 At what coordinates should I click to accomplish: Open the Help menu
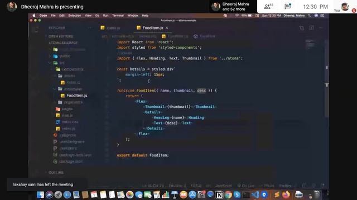coord(145,16)
